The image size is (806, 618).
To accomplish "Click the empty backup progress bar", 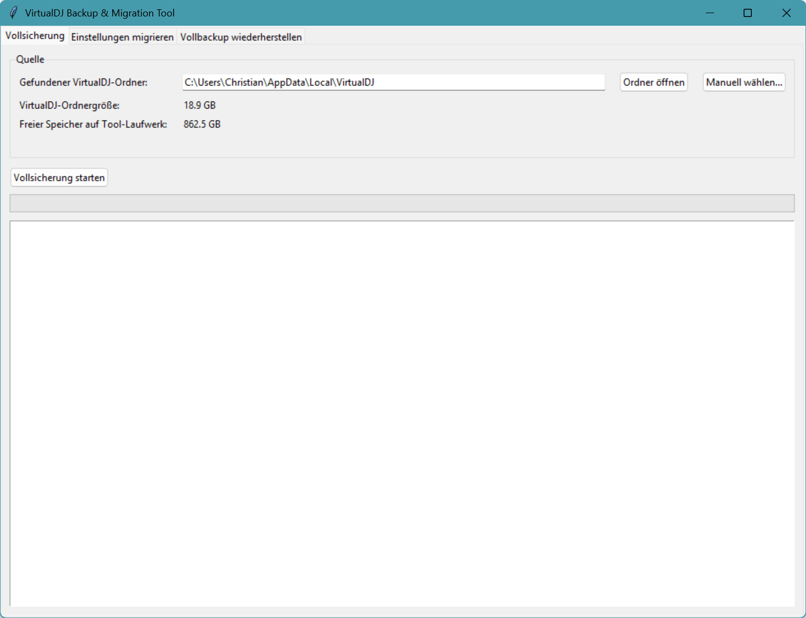I will 402,203.
